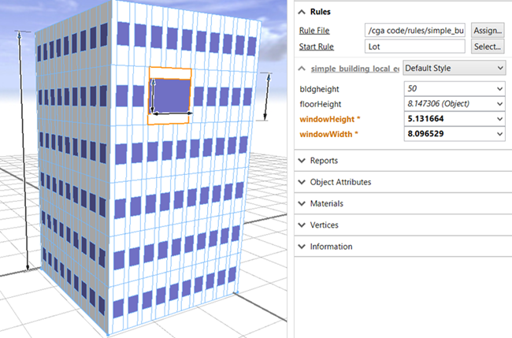Collapse the simple_building_local rule attributes group
Viewport: 512px width, 338px height.
click(303, 69)
